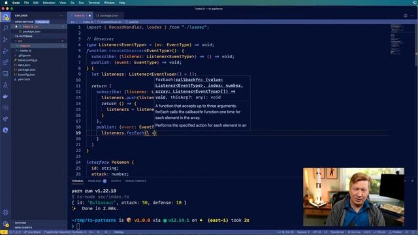Select the Debug Console panel tab
Screen dimensions: 418x235
pos(136,181)
